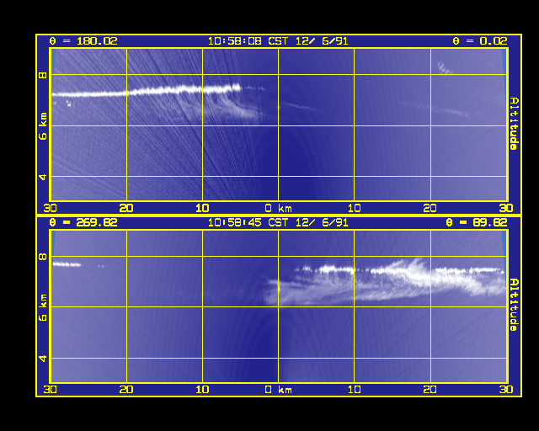
Task: Click the 4 altitude tick in lower panel
Action: (43, 359)
